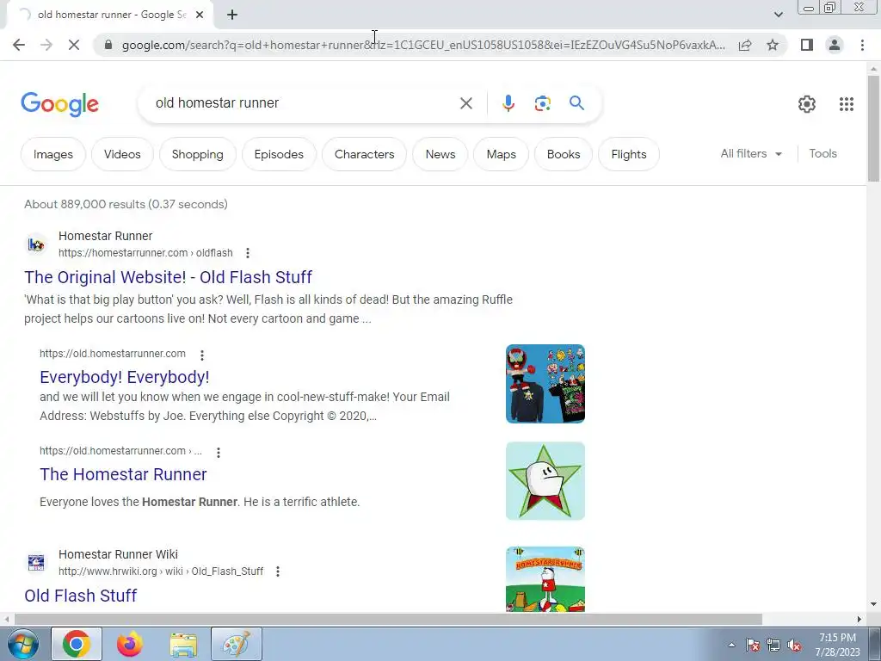881x661 pixels.
Task: Click the Homestar Runner Wiki favicon
Action: tap(36, 563)
